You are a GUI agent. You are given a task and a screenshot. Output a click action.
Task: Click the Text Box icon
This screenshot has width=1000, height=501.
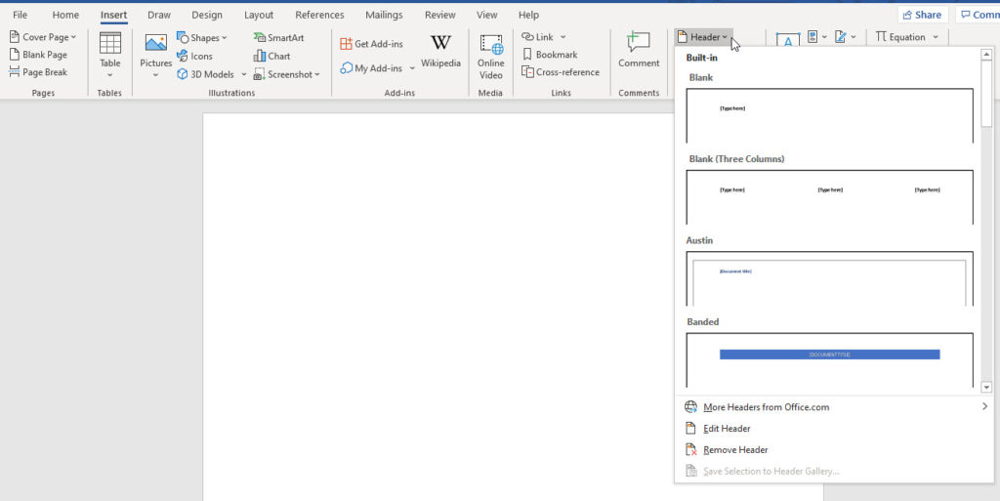[788, 39]
